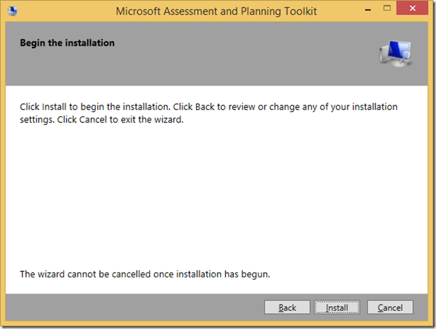
Task: Close the toolkit installer window
Action: pos(415,10)
